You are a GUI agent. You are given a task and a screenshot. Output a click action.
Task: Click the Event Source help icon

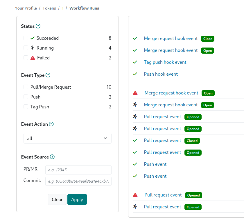pyautogui.click(x=52, y=157)
